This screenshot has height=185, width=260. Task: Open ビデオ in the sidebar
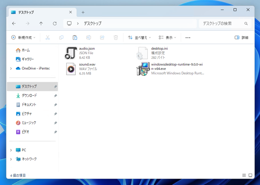pos(23,132)
